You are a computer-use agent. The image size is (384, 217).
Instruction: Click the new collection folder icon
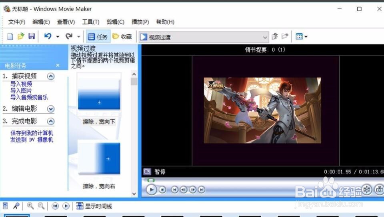285,36
